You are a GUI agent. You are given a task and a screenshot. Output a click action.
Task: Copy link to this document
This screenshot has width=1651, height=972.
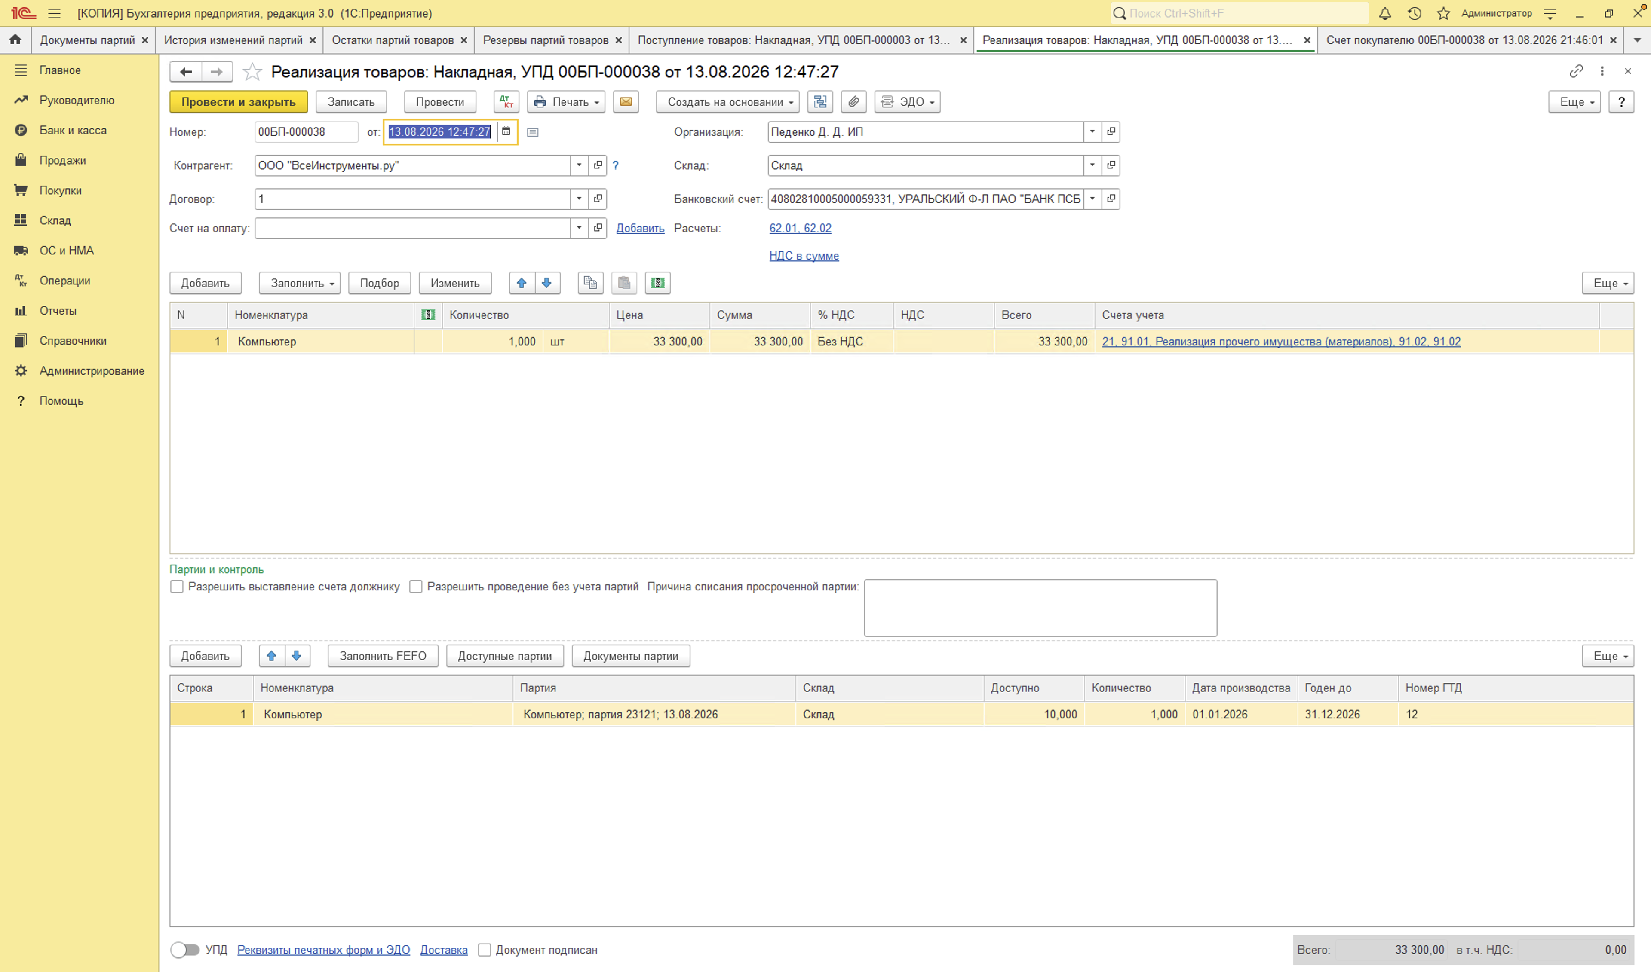(x=1576, y=71)
